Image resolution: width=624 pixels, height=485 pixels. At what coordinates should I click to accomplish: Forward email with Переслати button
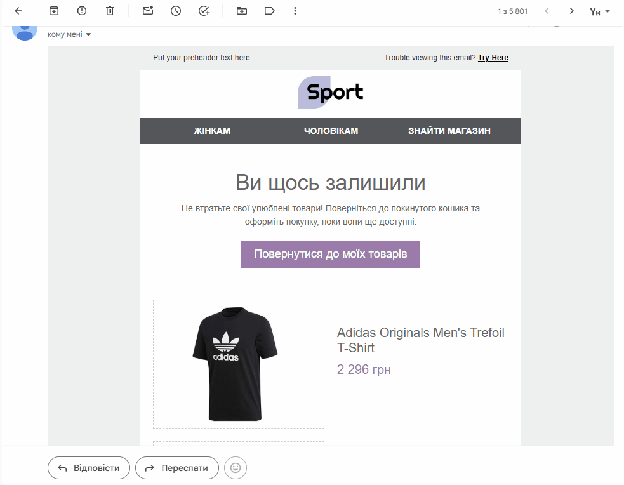point(177,468)
